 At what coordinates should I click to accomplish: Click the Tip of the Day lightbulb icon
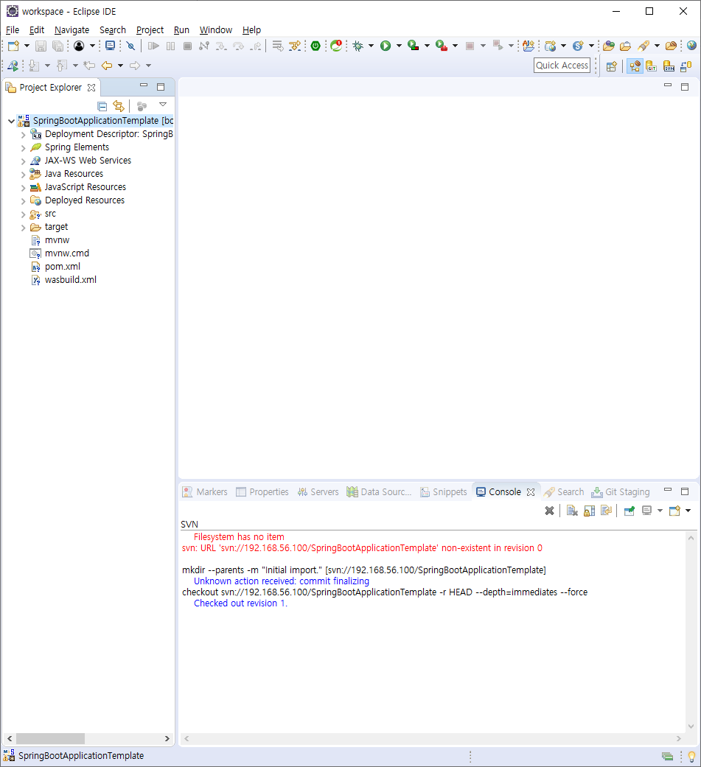[691, 756]
